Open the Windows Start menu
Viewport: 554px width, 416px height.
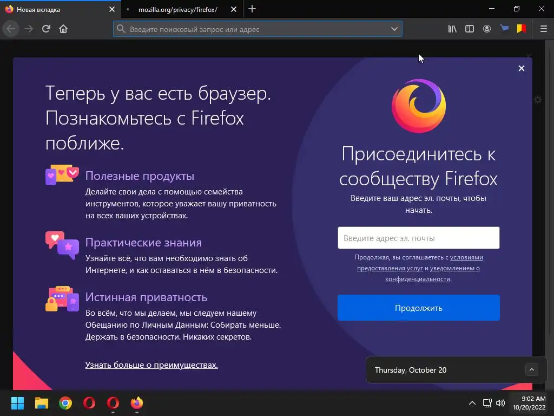[x=17, y=403]
